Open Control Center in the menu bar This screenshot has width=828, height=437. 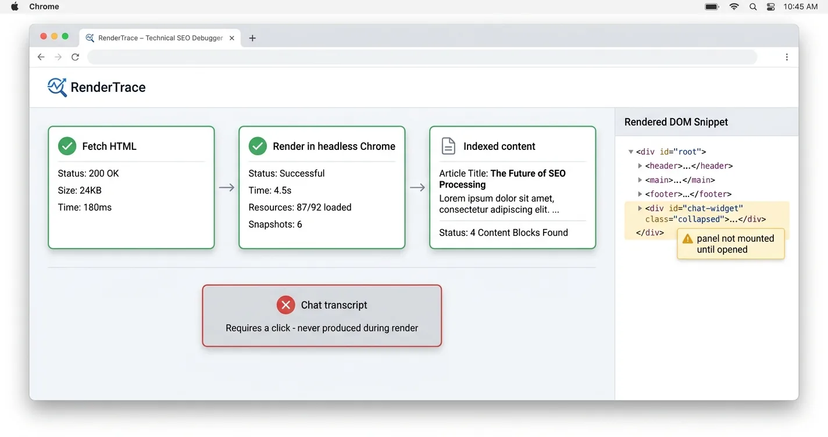(x=771, y=6)
